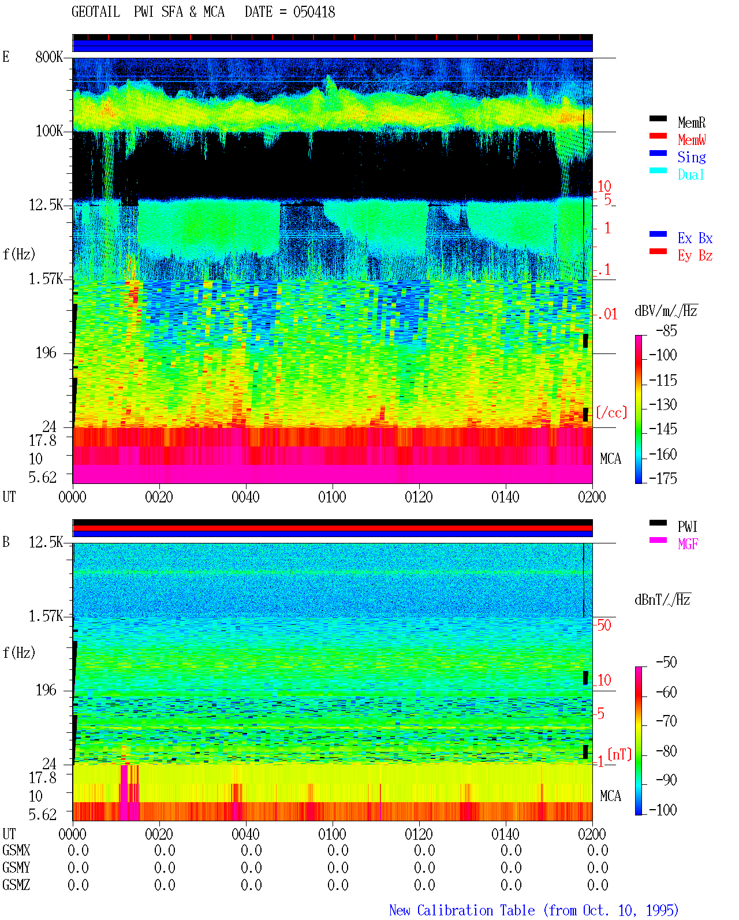739x920 pixels.
Task: Click the -160 color scale value
Action: (x=663, y=454)
